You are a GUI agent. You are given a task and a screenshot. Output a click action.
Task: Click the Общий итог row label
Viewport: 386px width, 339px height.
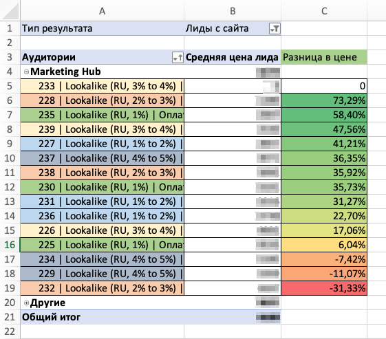(51, 317)
